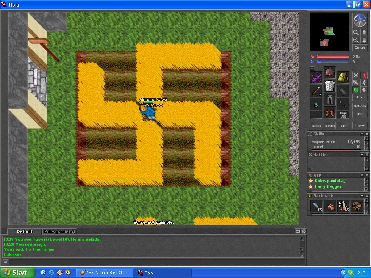371x278 pixels.
Task: Select the fish item in Backpack
Action: [x=316, y=206]
